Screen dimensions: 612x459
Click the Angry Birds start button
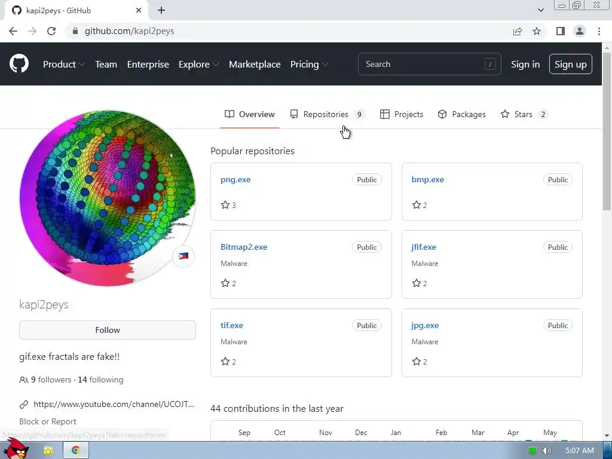tap(16, 449)
